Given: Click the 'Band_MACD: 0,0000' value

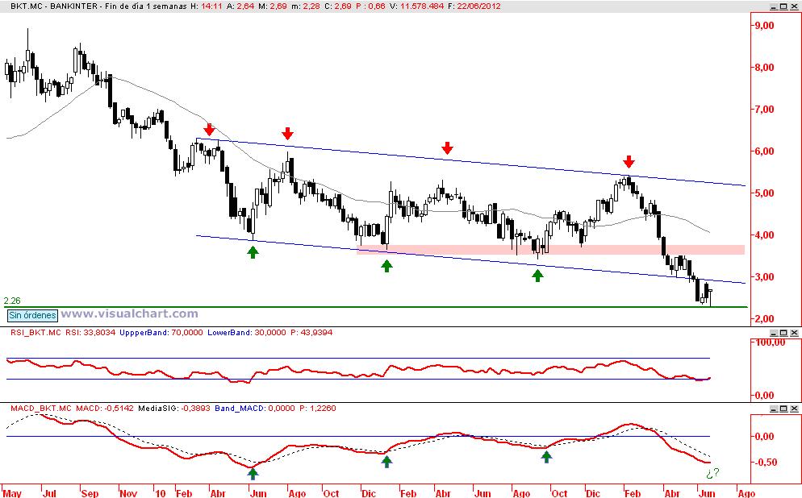Looking at the screenshot, I should coord(255,409).
